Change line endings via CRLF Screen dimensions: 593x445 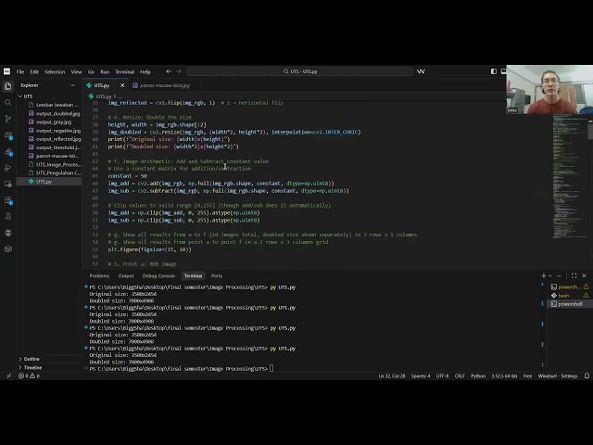[460, 375]
